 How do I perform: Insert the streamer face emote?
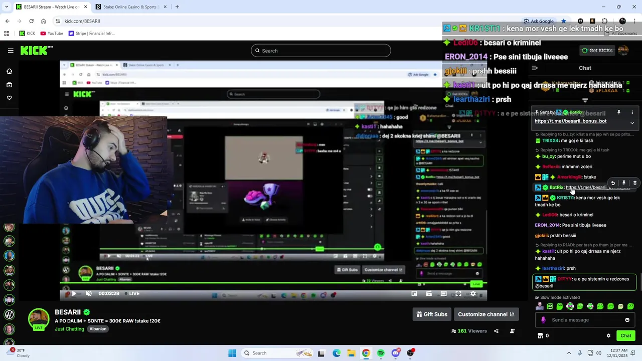point(540,306)
